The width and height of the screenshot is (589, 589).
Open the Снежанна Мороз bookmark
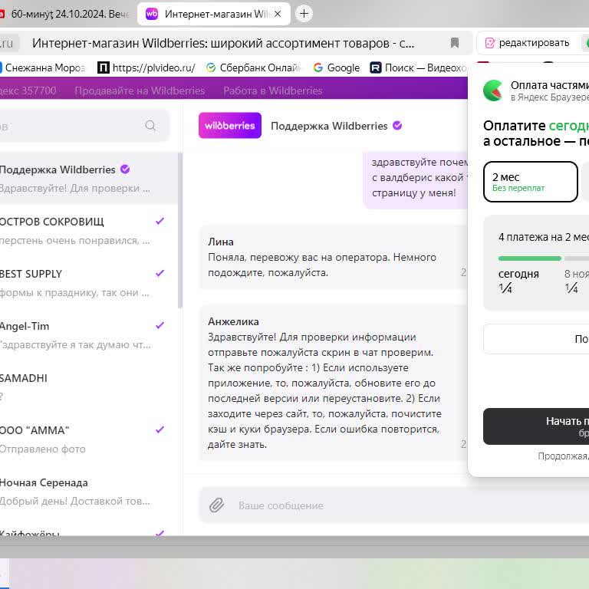pyautogui.click(x=42, y=67)
